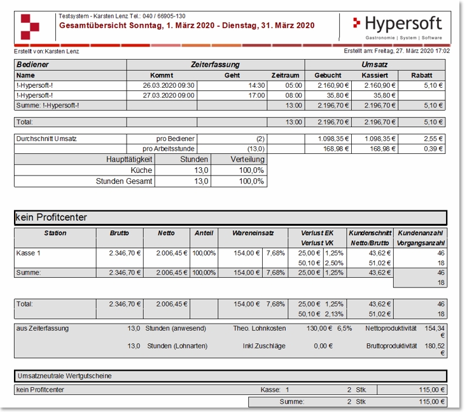Image resolution: width=467 pixels, height=412 pixels.
Task: Click the 'Erstellt am: Freitag, 27. März 2020 17:02' text
Action: [x=397, y=51]
